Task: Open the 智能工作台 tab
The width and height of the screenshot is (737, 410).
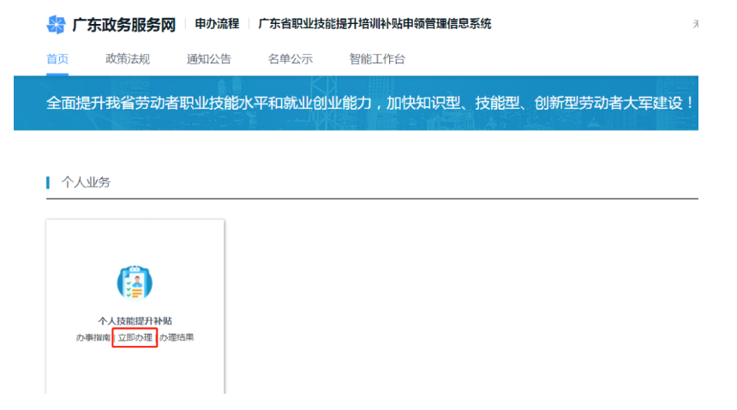Action: [377, 59]
